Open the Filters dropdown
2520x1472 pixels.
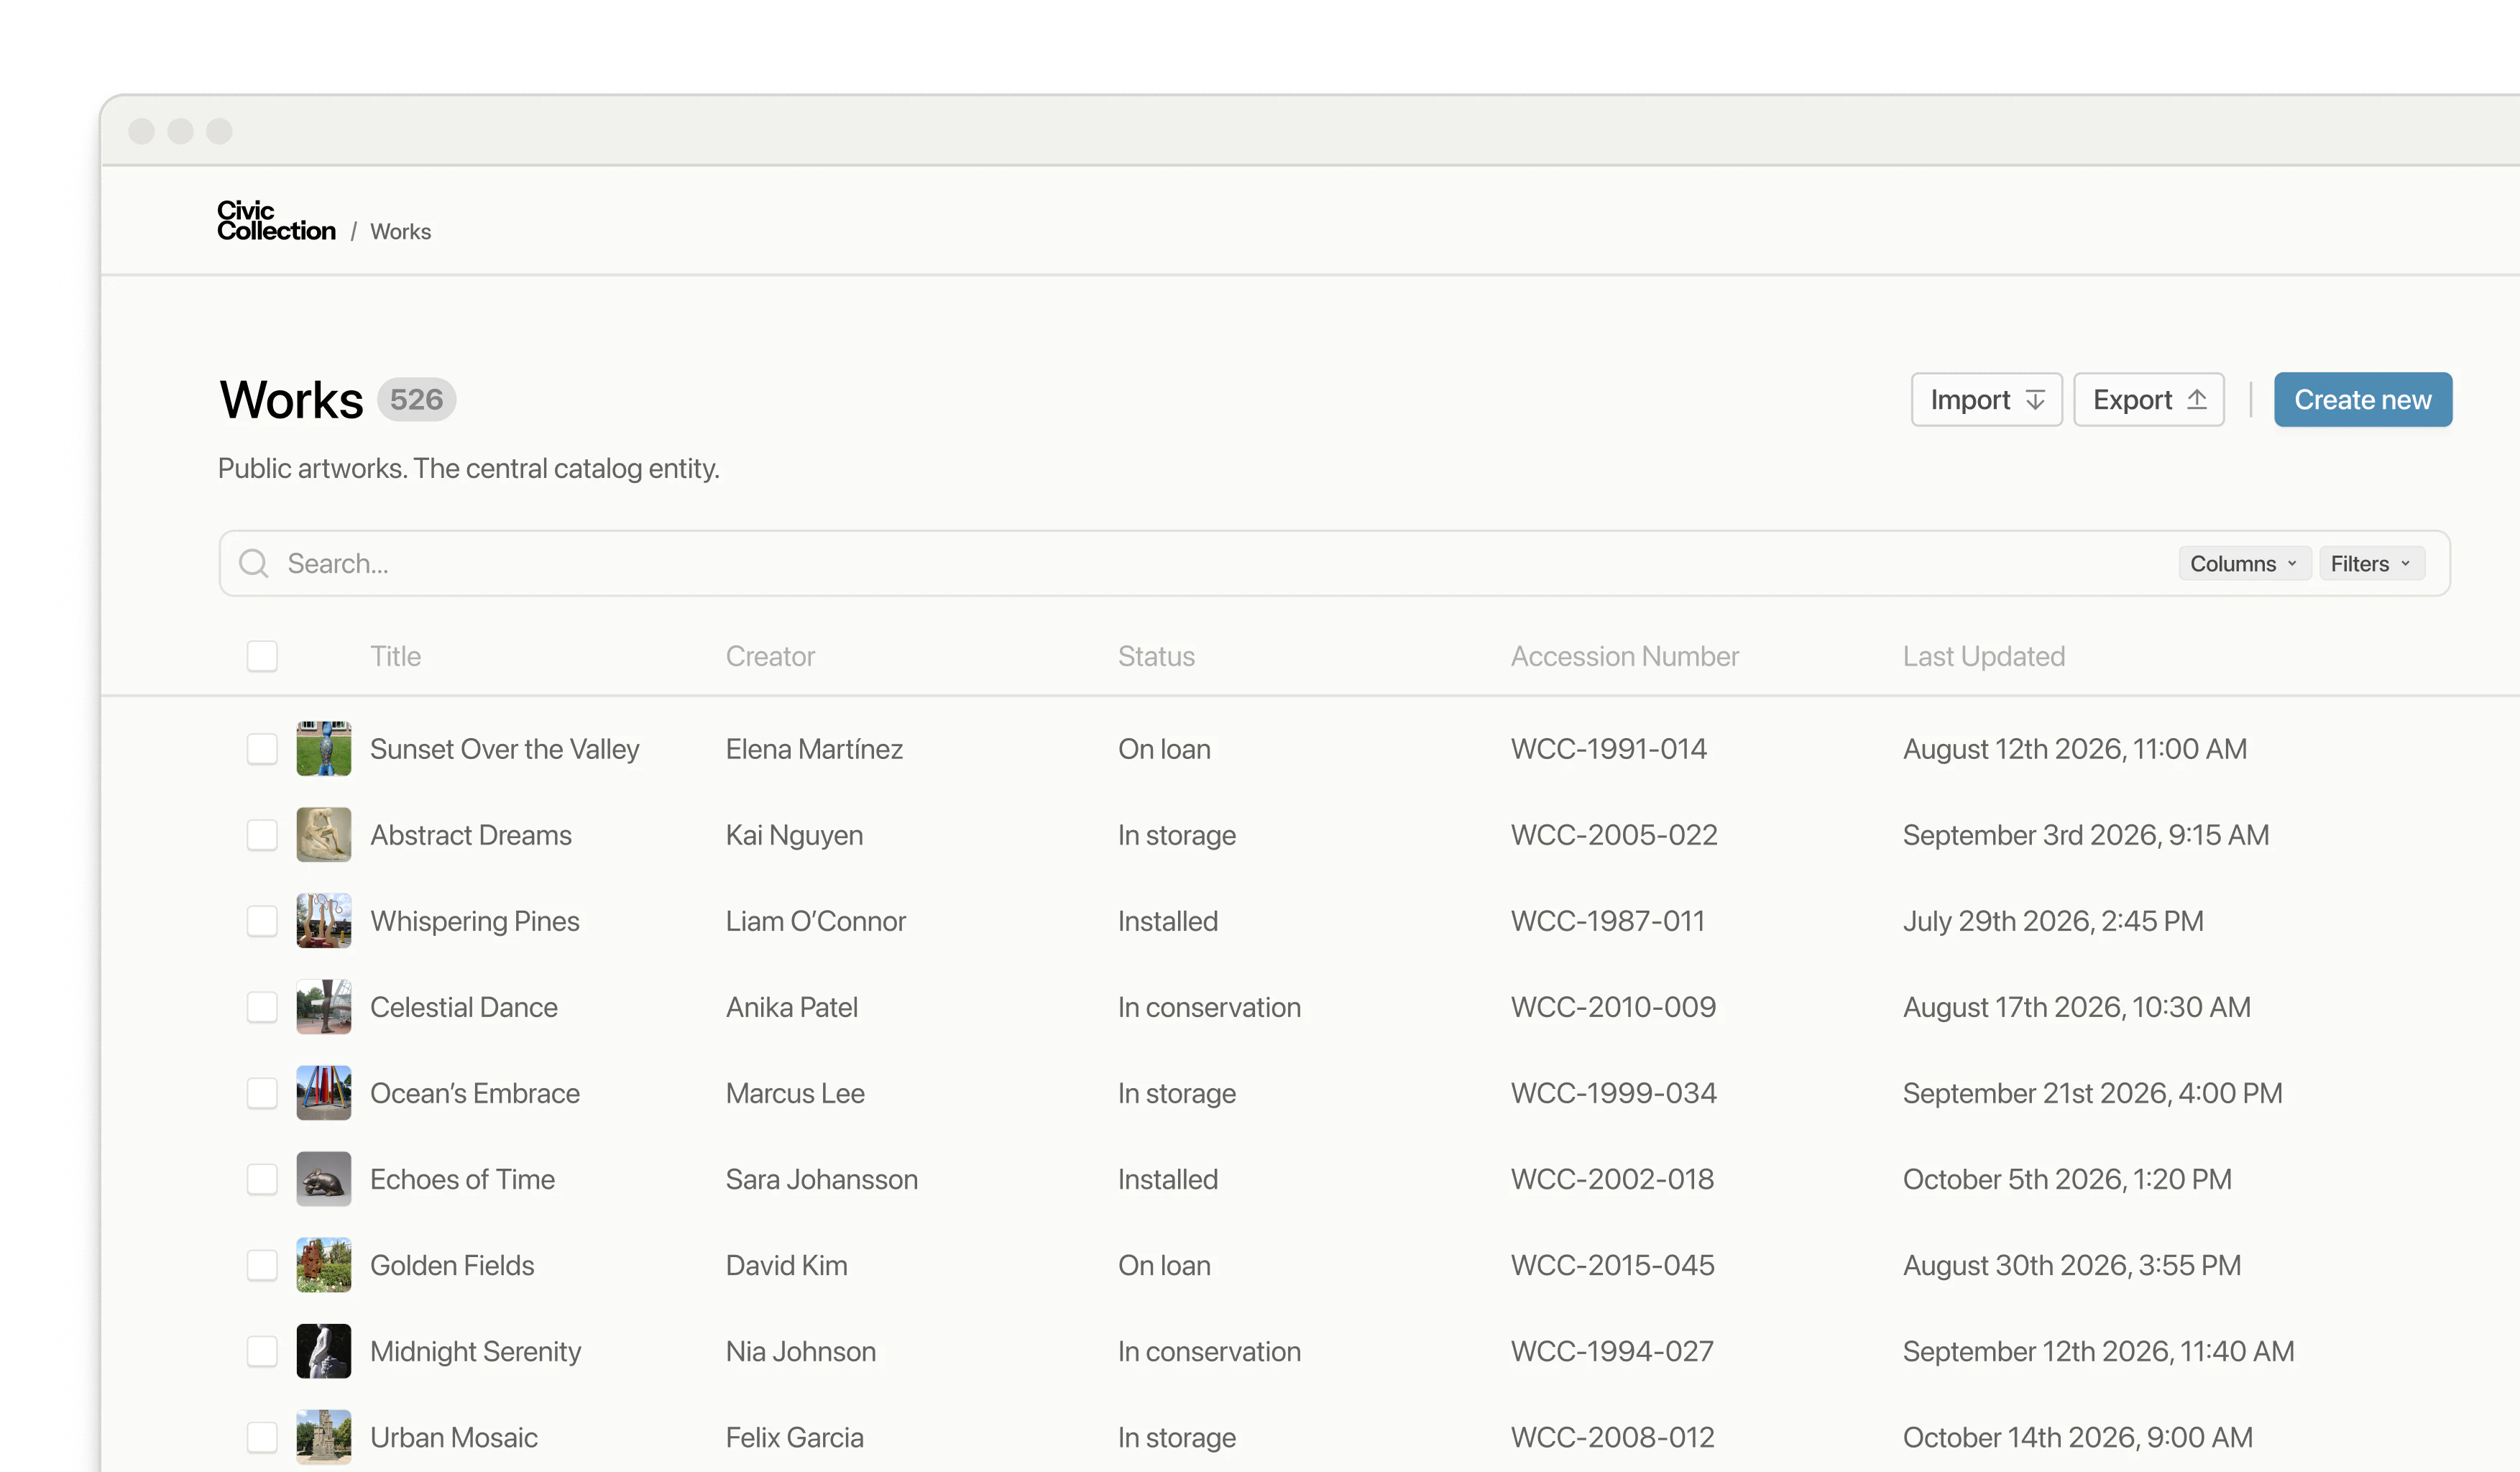[2371, 563]
